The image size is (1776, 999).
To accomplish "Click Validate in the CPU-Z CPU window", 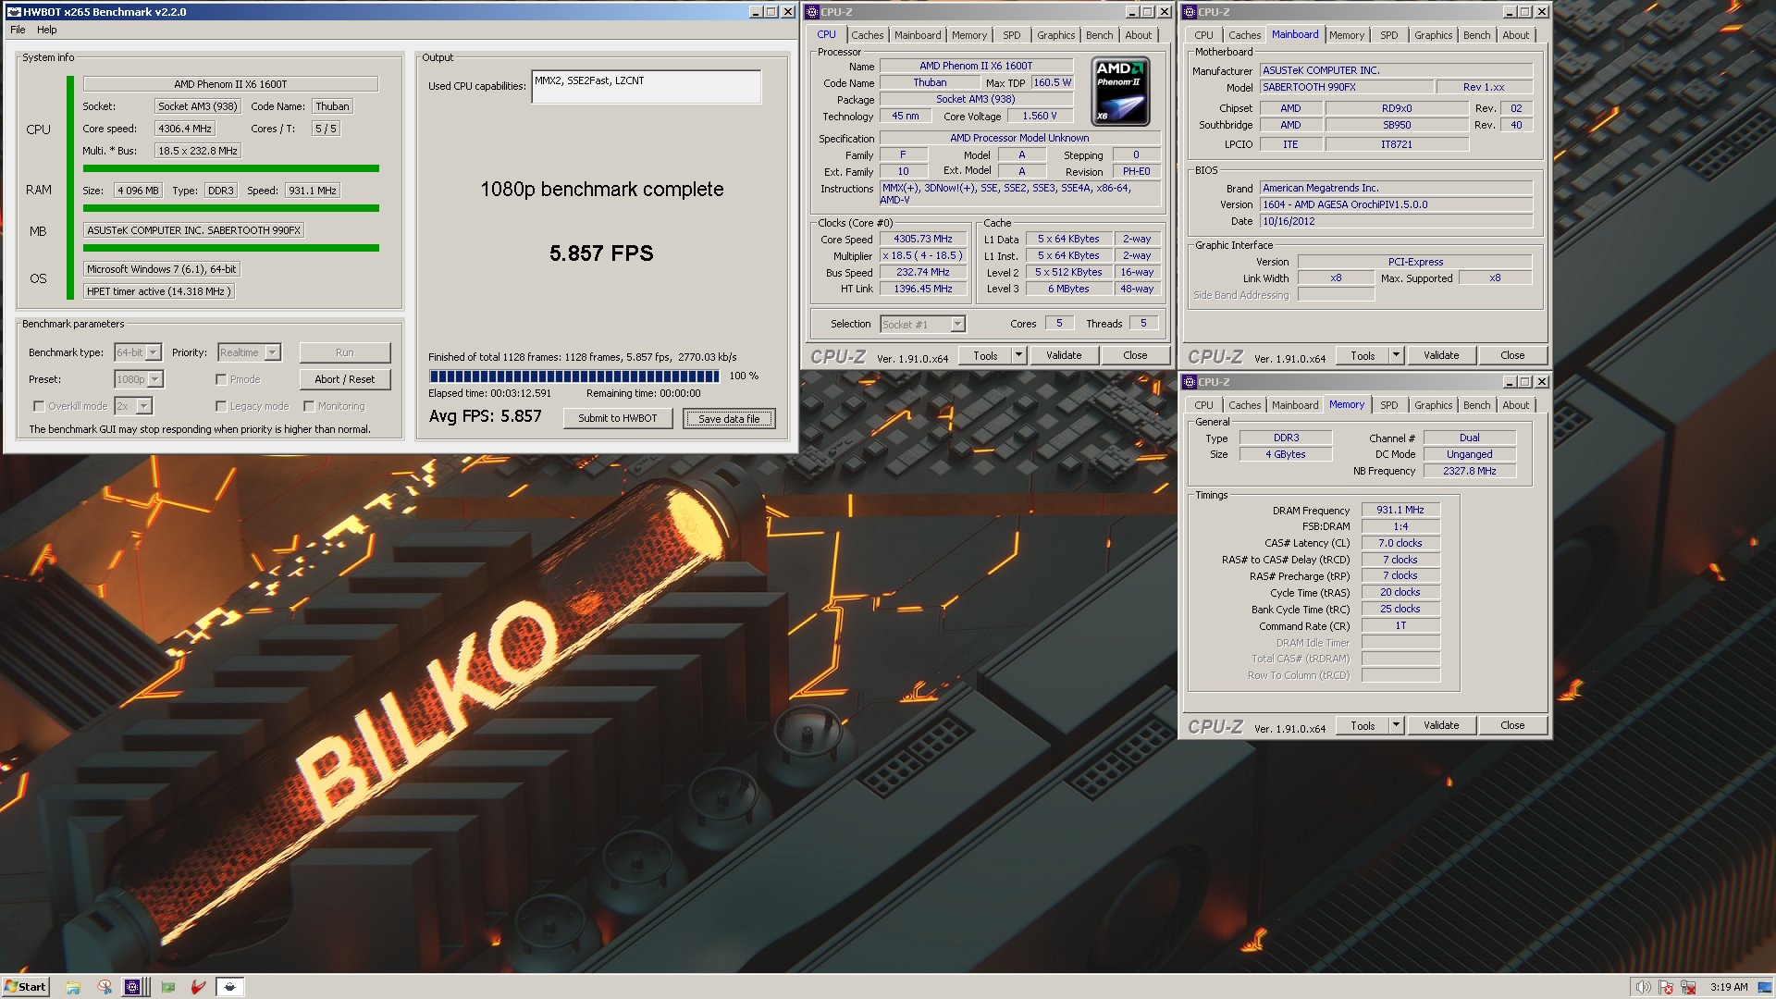I will click(1064, 355).
